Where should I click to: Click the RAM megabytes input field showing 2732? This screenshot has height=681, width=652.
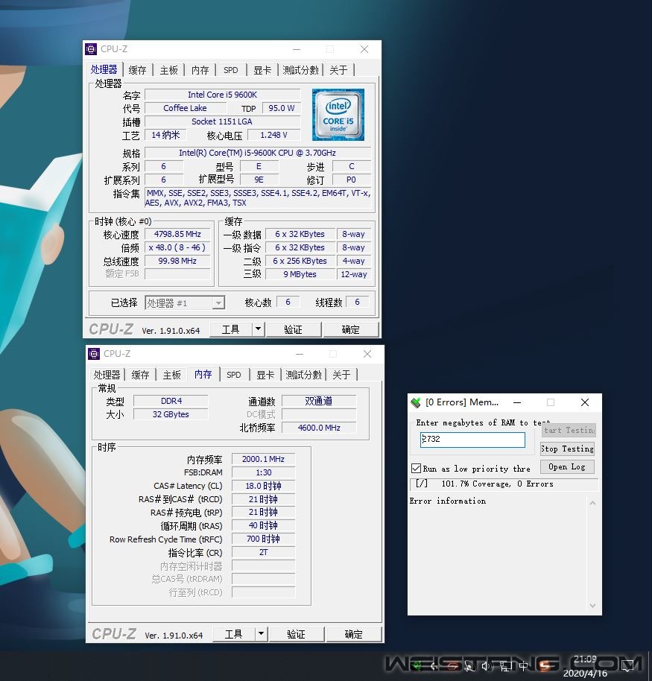(x=472, y=440)
